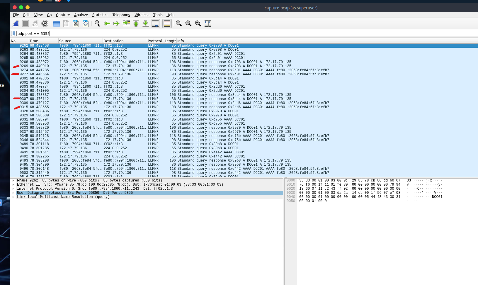478x285 pixels.
Task: Expand the Ethernet II layer
Action: tap(13, 185)
